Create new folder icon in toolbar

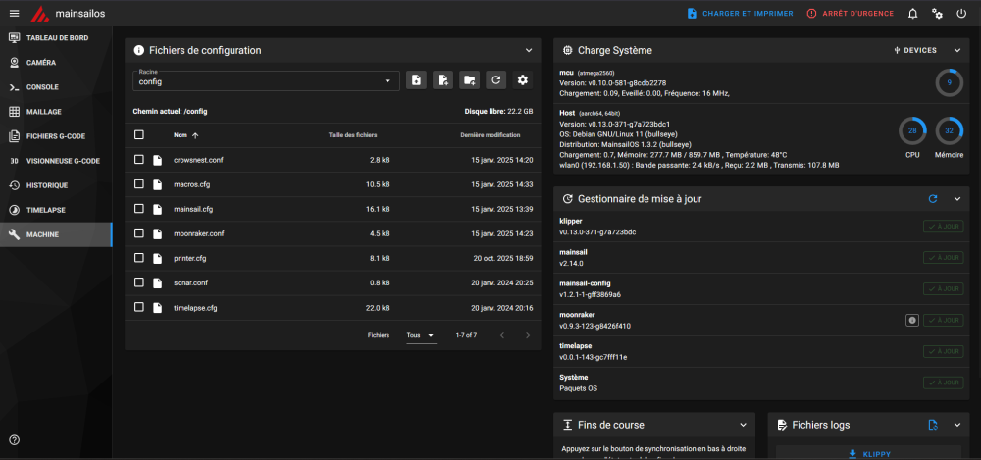coord(469,80)
